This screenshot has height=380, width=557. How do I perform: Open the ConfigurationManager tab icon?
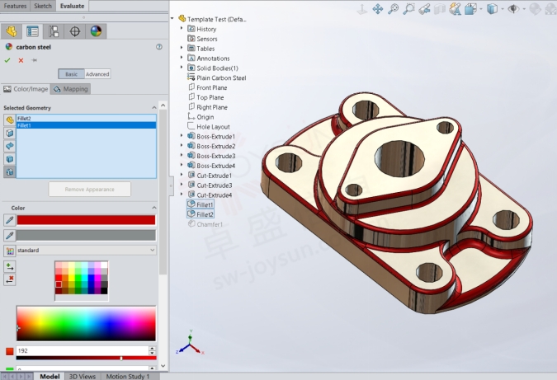[x=54, y=31]
